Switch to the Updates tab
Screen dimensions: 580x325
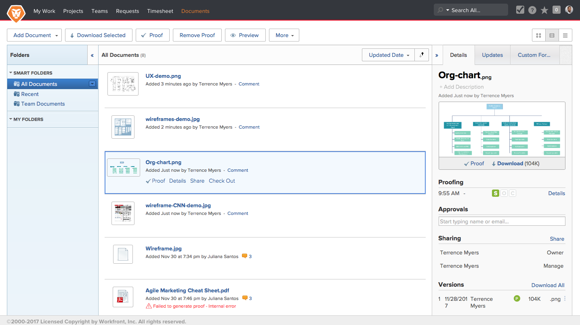(x=492, y=55)
